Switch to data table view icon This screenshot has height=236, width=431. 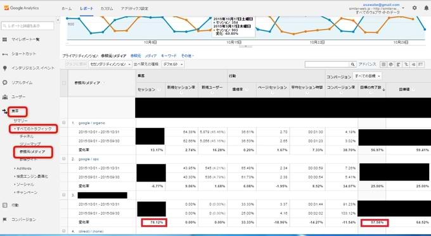383,64
